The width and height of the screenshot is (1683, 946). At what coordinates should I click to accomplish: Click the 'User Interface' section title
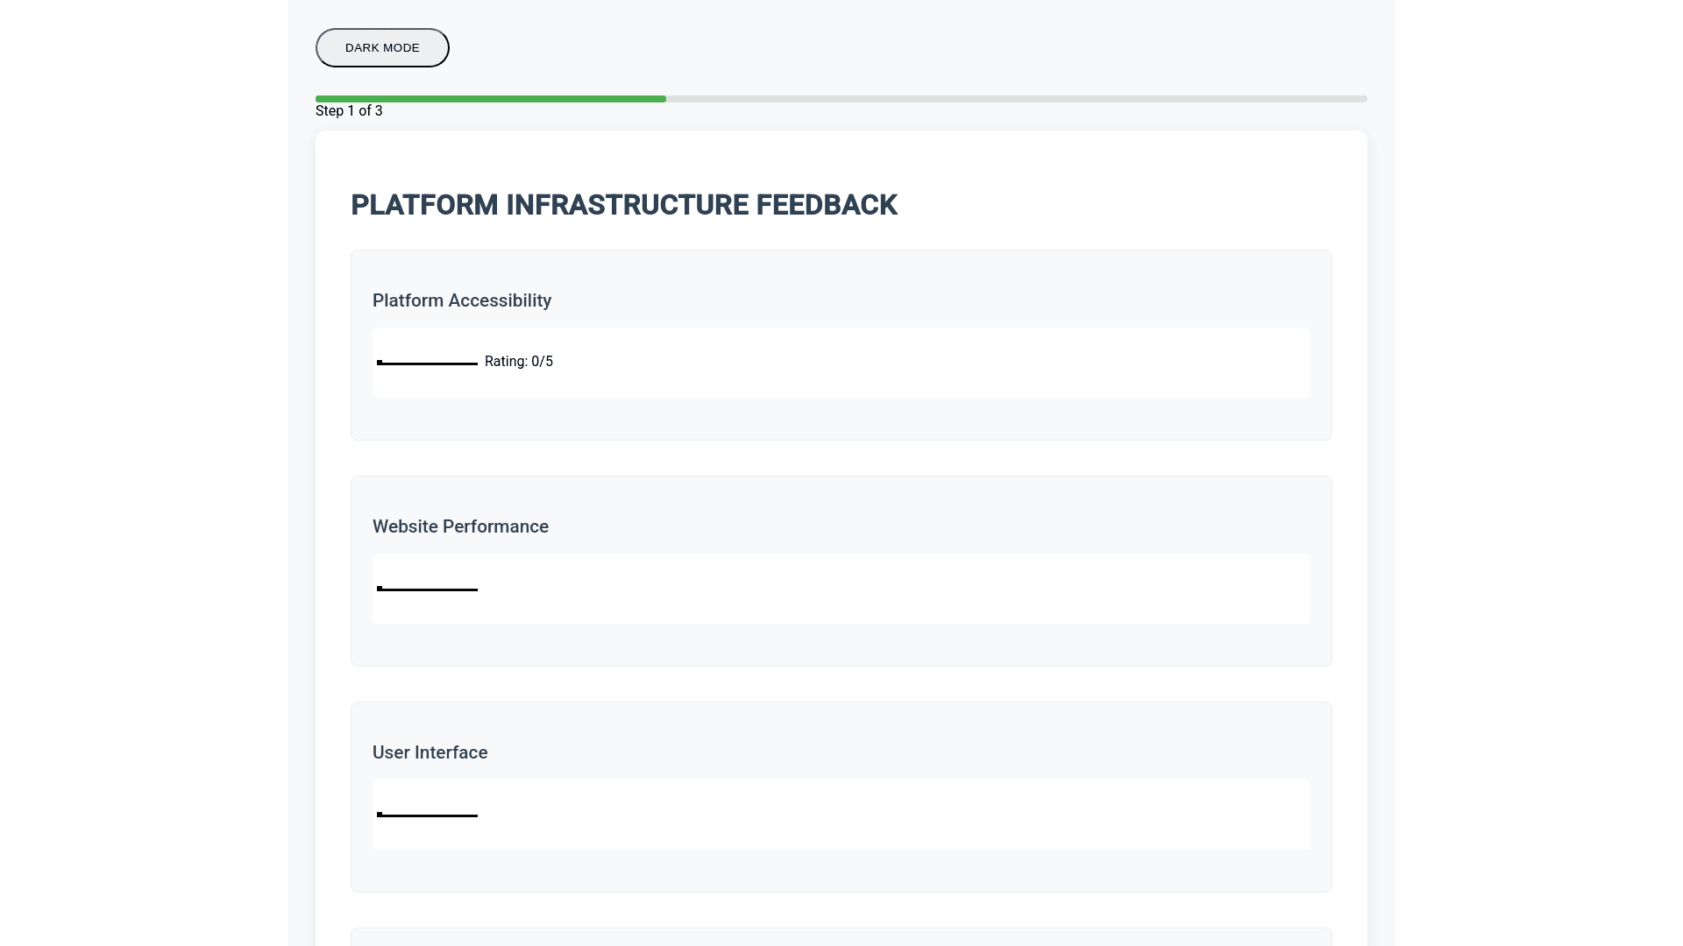point(430,752)
